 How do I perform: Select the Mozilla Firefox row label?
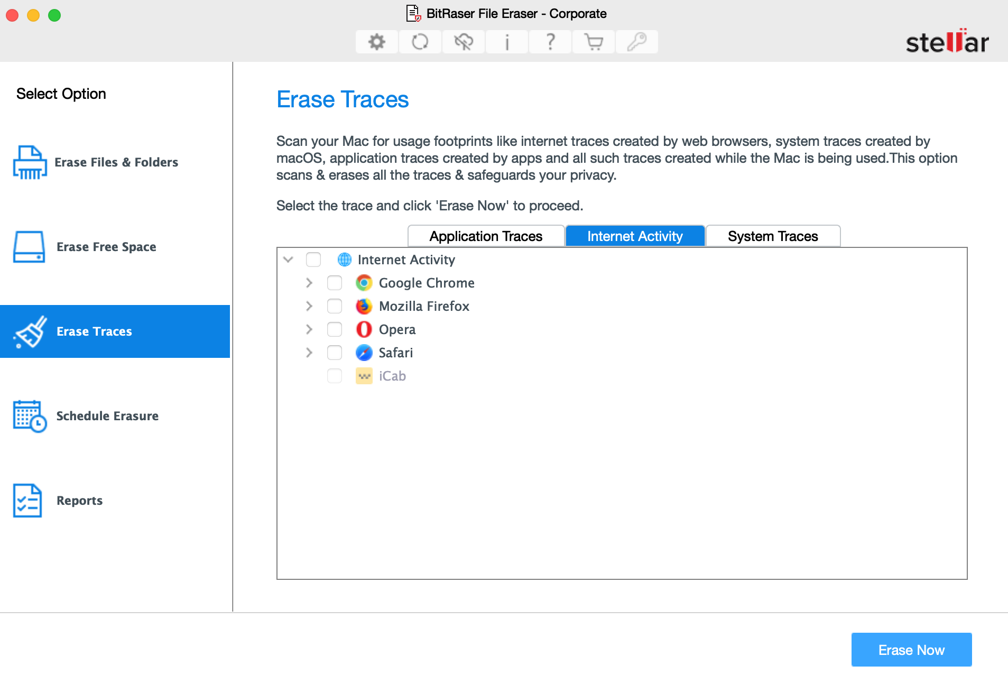(x=424, y=306)
